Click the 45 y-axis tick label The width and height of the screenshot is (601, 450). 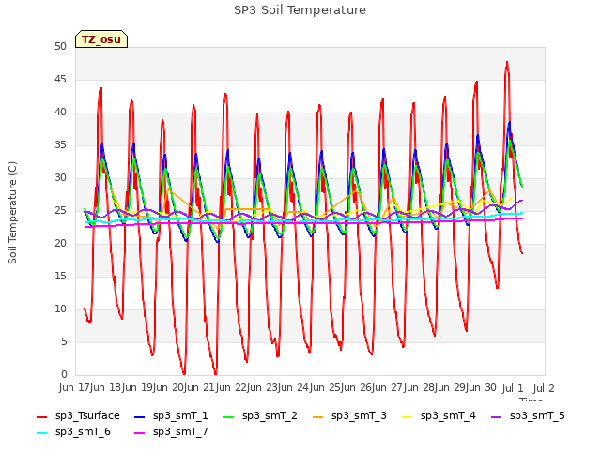click(x=60, y=79)
